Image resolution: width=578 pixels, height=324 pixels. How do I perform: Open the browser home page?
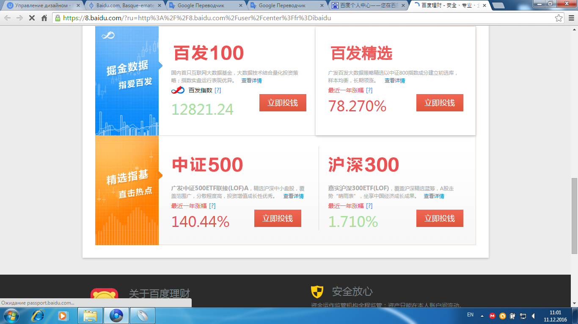coord(44,18)
